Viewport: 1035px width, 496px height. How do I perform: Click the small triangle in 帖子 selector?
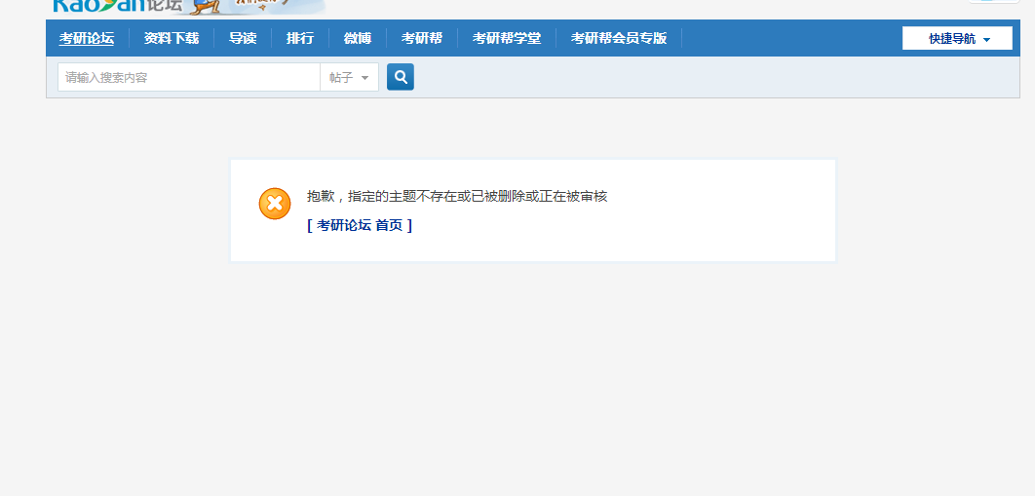(365, 78)
